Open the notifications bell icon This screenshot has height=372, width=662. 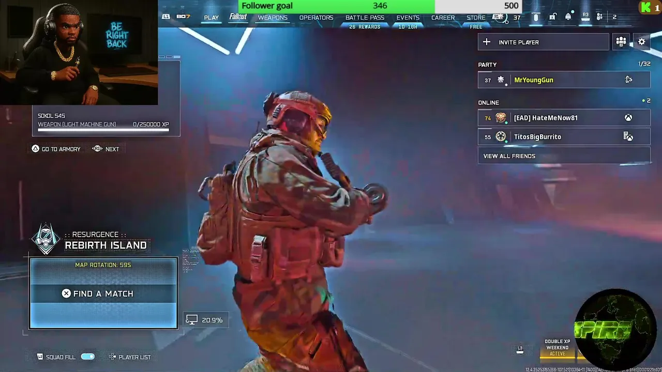[568, 17]
